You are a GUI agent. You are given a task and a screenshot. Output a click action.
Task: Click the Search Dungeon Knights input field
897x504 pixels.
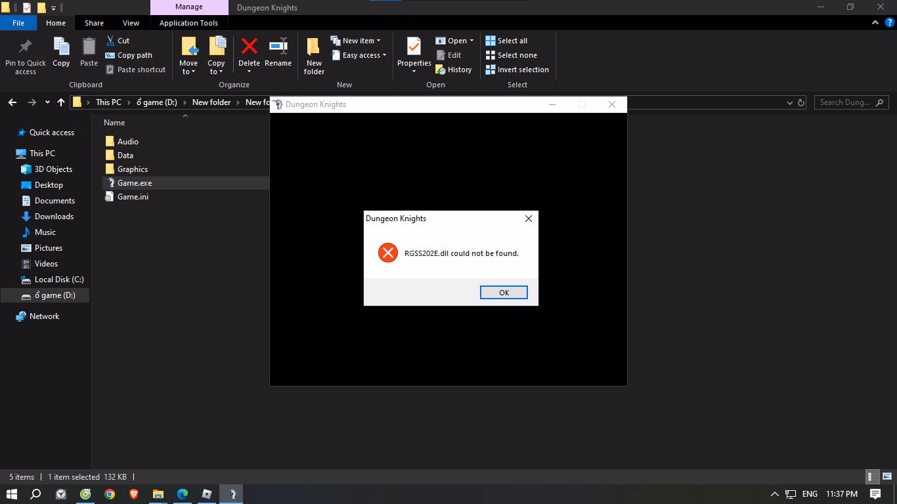point(846,102)
